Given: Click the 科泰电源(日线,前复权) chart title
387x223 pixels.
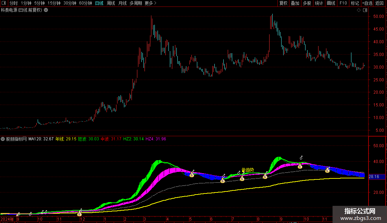Looking at the screenshot, I should (22, 10).
